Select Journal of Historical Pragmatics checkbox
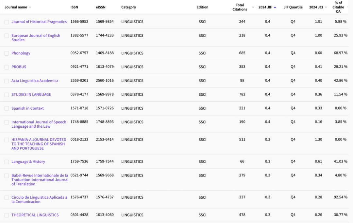 tap(7, 22)
